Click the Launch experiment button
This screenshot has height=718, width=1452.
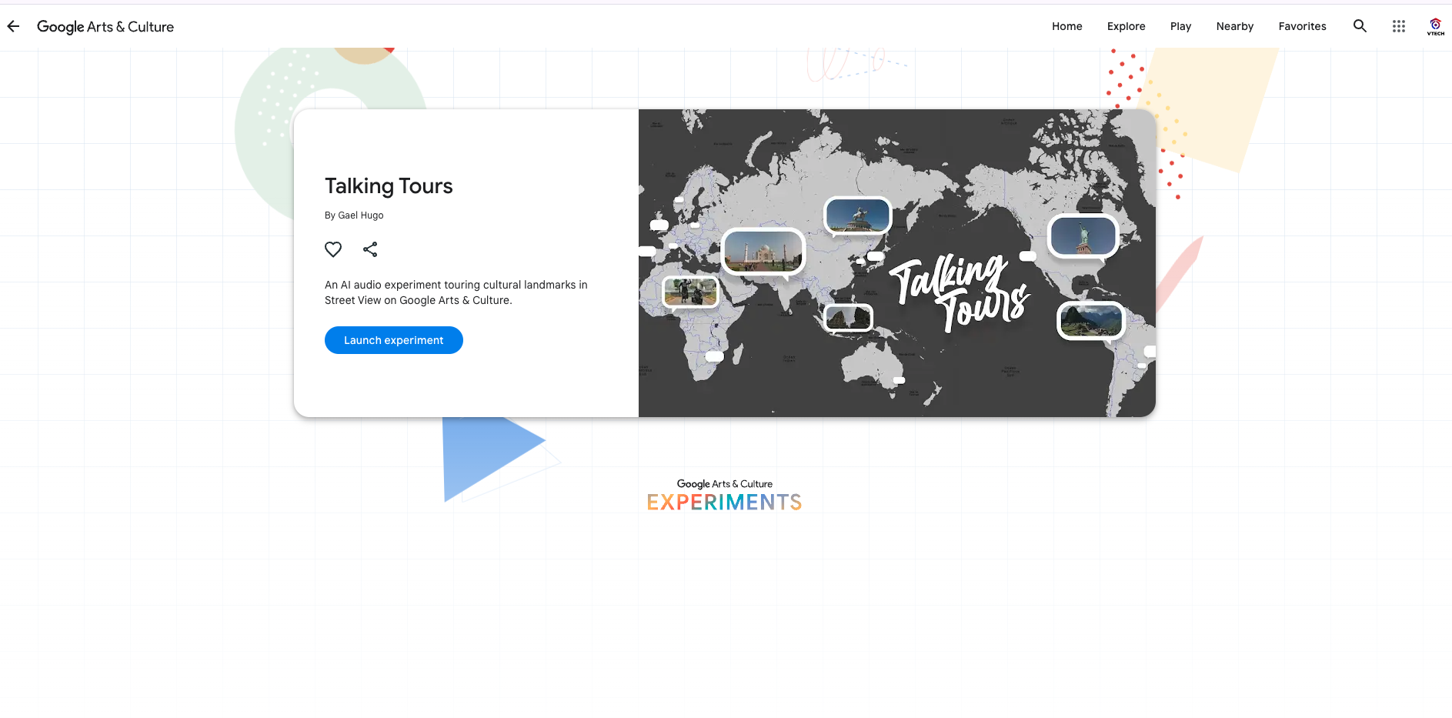[x=394, y=340]
